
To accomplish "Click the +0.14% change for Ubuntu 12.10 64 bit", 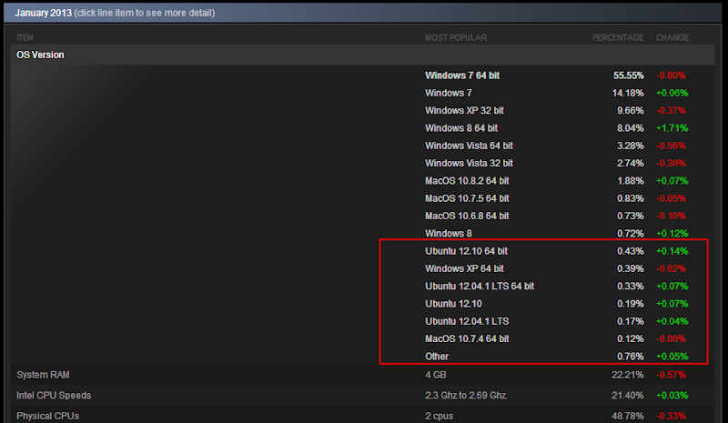I will pyautogui.click(x=672, y=251).
